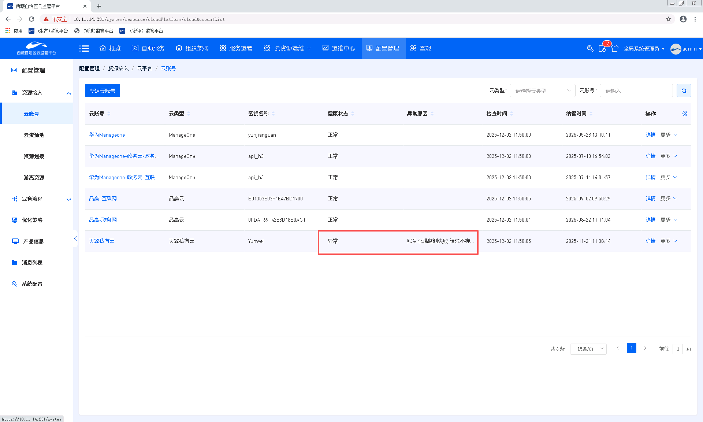
Task: Collapse sidebar using the left arrow handle
Action: [75, 238]
